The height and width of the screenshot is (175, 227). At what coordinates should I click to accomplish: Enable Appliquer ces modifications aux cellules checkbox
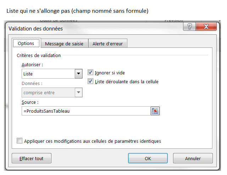tap(20, 141)
